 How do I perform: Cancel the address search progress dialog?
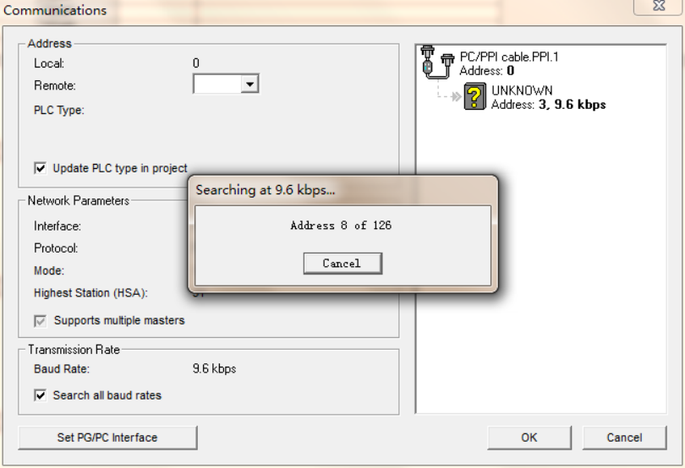342,264
